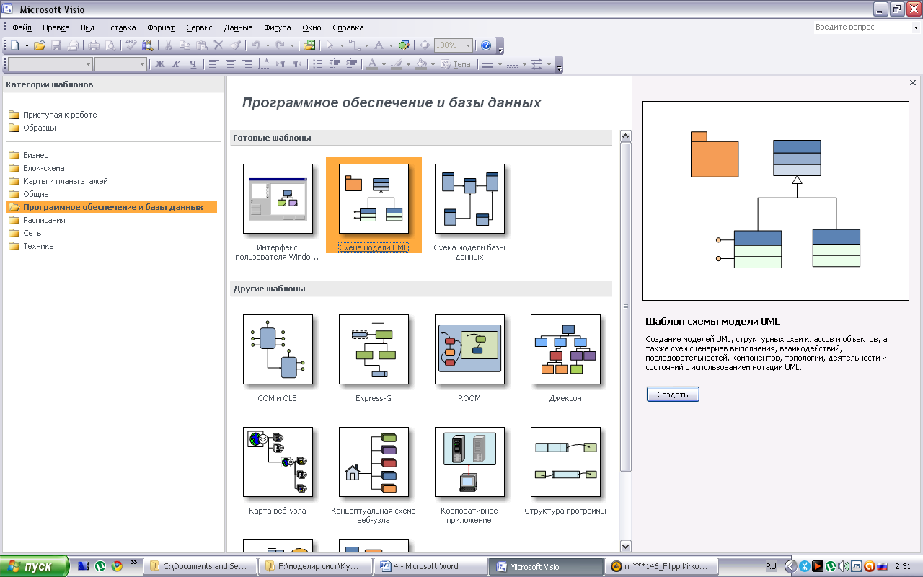The image size is (923, 577).
Task: Open the Правка menu
Action: (x=56, y=27)
